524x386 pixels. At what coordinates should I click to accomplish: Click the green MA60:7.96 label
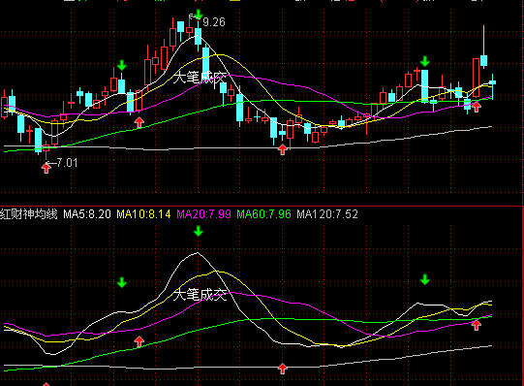263,214
